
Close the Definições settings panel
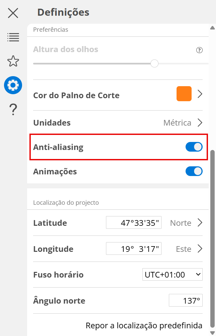(13, 13)
